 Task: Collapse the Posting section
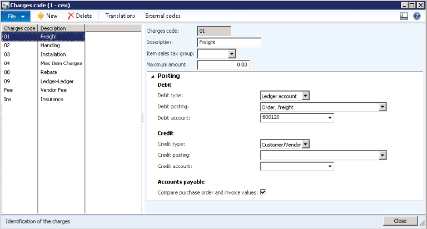153,76
